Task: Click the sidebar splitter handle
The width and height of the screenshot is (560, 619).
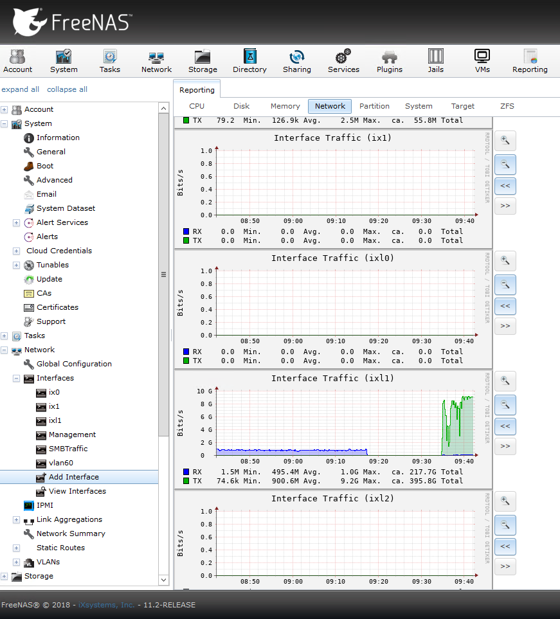Action: click(171, 335)
